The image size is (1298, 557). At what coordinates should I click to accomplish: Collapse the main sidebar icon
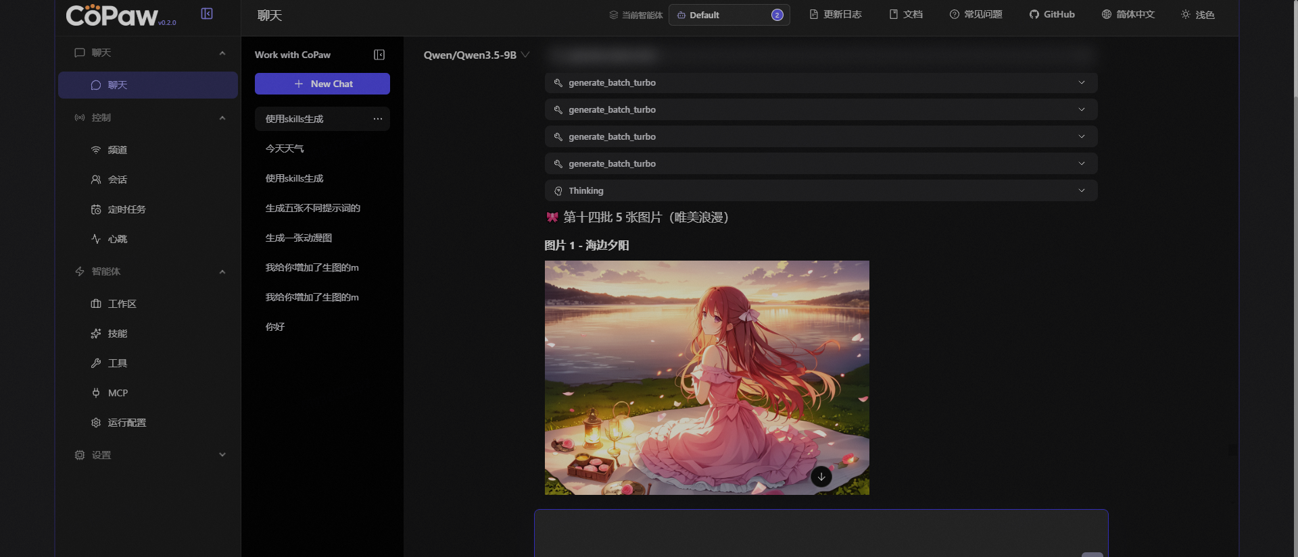coord(207,14)
